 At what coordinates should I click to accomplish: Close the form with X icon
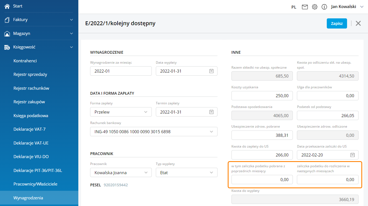pyautogui.click(x=358, y=23)
